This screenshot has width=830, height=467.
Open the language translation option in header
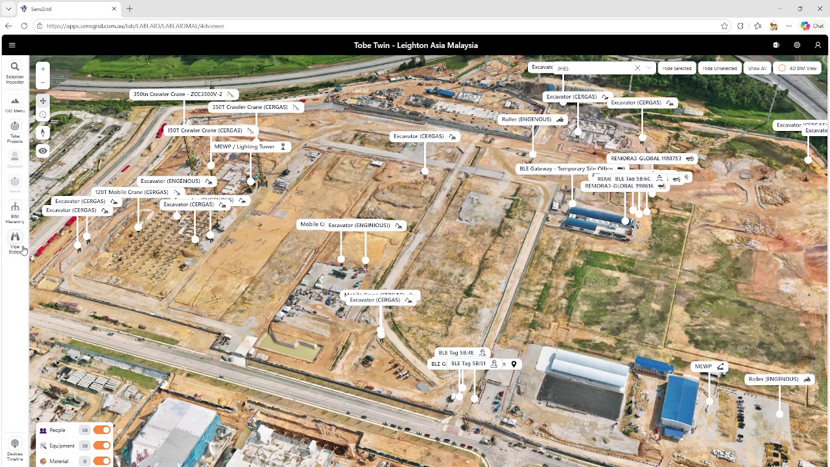pos(776,45)
